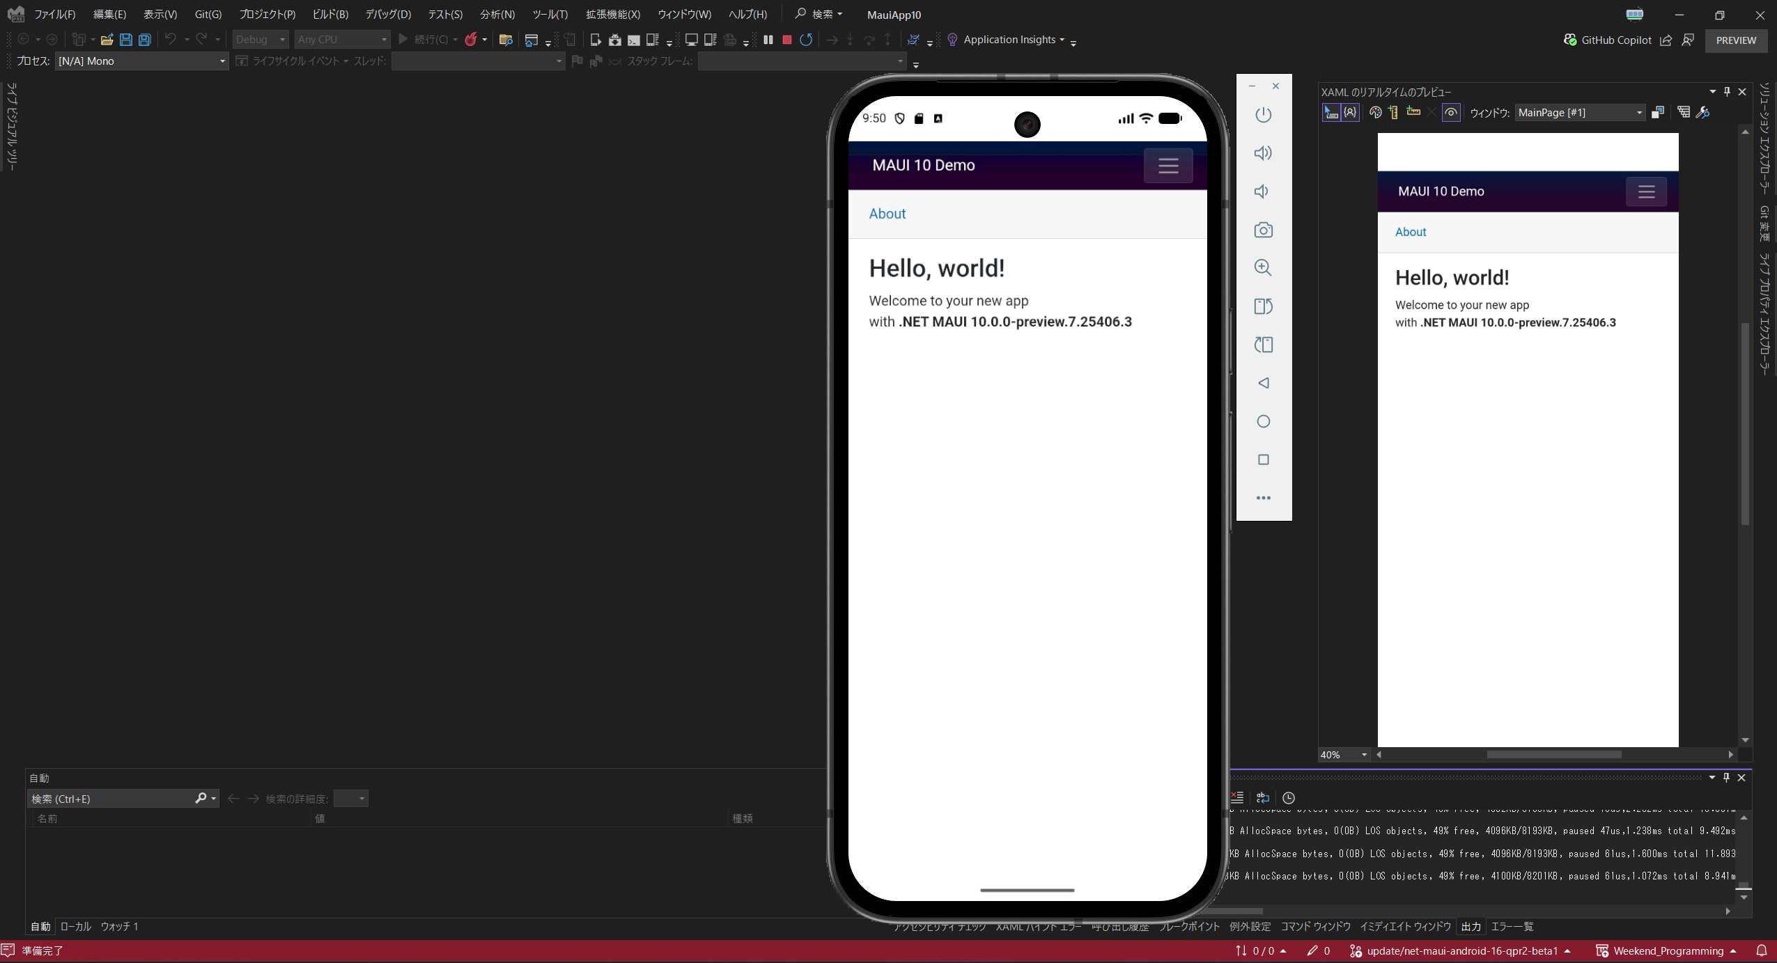
Task: Select the イミディエイト ウィンドウ tab
Action: 1406,927
